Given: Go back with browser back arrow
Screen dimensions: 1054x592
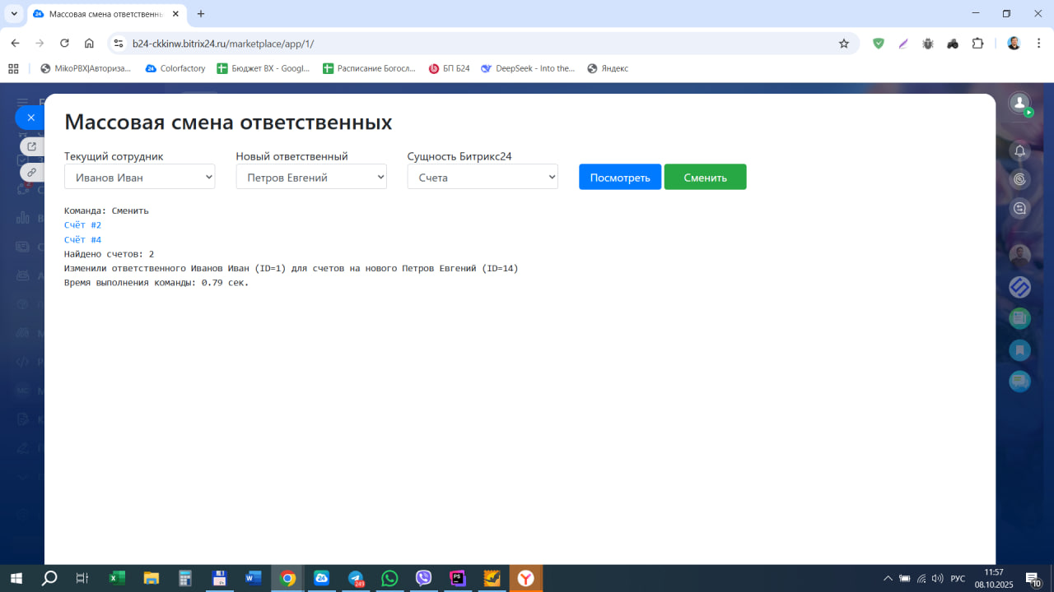Looking at the screenshot, I should [15, 44].
